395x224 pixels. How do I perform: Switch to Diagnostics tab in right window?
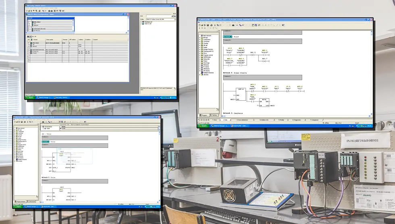[297, 120]
